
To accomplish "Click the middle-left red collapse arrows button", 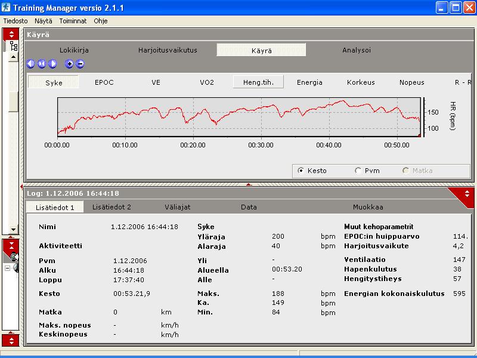I will [x=11, y=246].
